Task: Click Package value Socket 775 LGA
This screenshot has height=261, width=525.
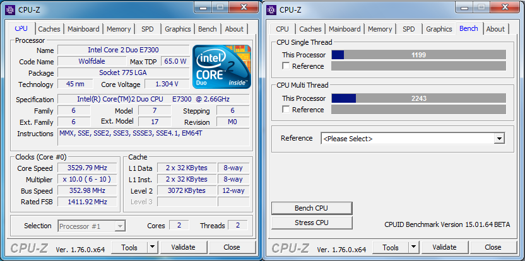Action: click(x=123, y=72)
